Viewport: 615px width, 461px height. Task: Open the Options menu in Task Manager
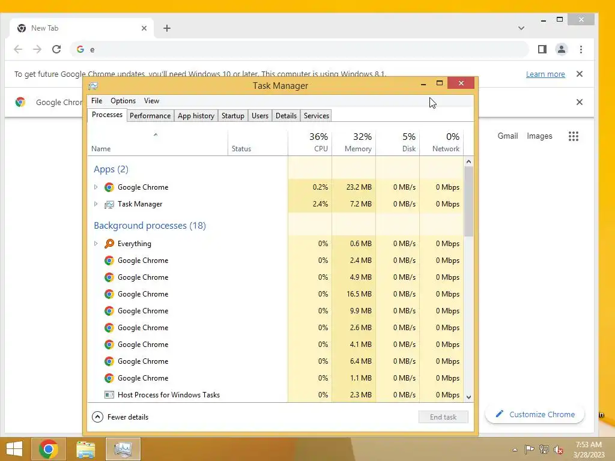[123, 101]
